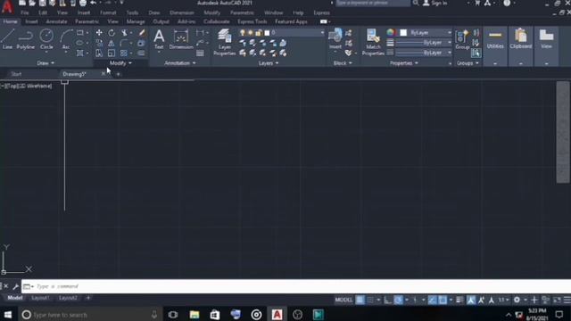
Task: Click the View panel button
Action: coord(546,40)
